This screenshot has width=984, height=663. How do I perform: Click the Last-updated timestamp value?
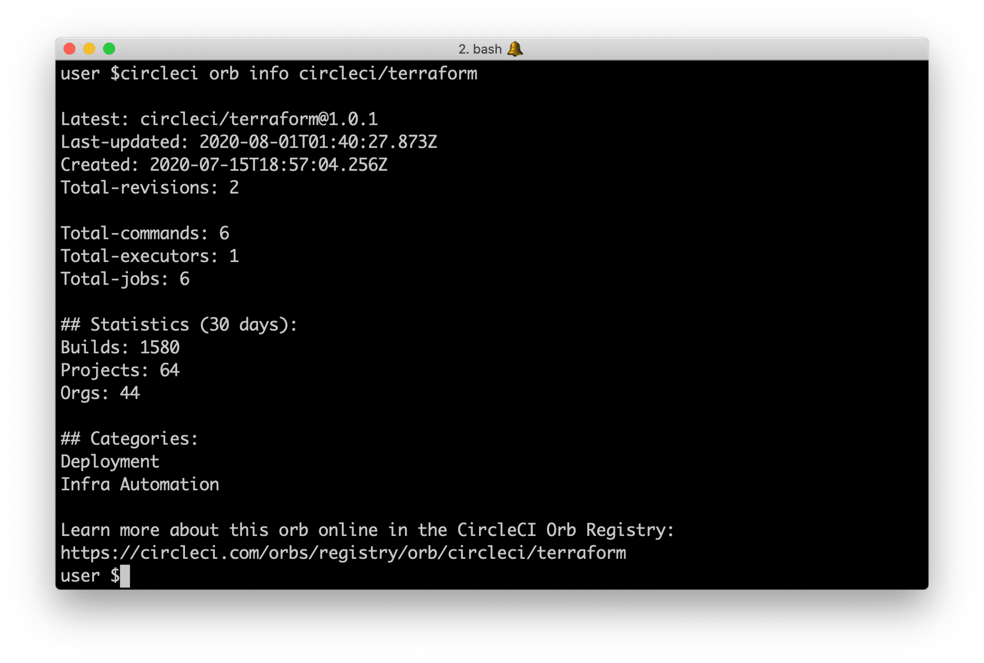click(318, 142)
